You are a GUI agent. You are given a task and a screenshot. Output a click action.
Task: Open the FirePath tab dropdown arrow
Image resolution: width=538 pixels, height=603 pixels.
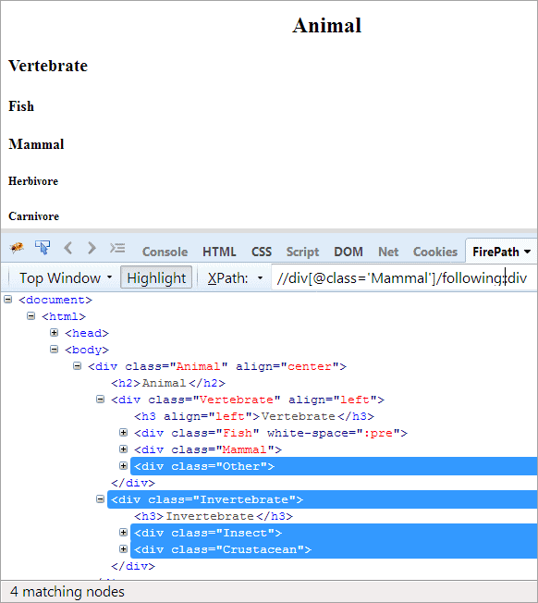(527, 252)
